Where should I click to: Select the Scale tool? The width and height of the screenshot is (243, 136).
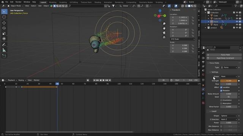(4, 34)
